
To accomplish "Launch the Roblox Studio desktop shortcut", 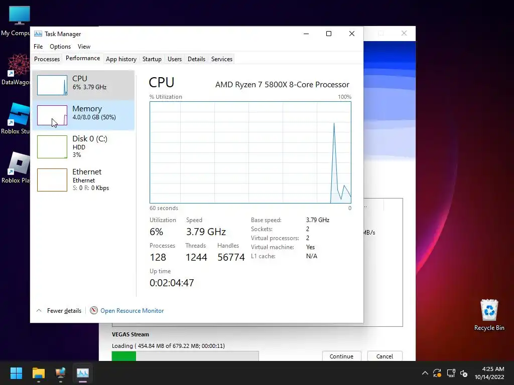I will click(17, 118).
